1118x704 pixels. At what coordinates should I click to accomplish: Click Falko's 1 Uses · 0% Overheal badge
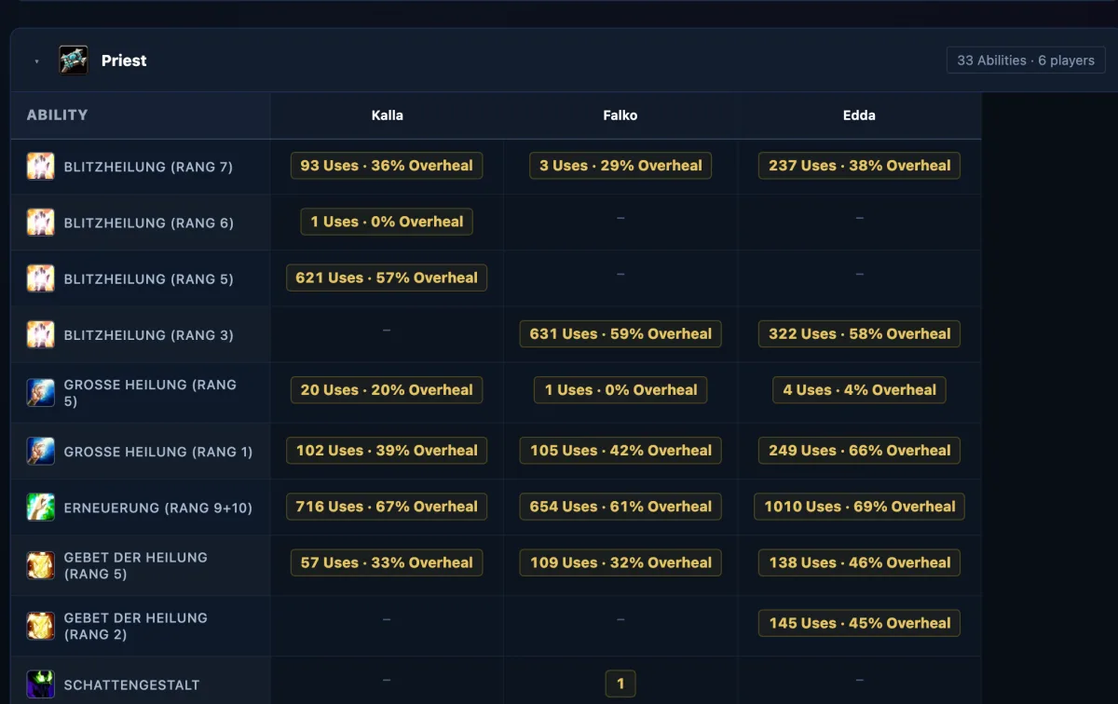(x=620, y=390)
